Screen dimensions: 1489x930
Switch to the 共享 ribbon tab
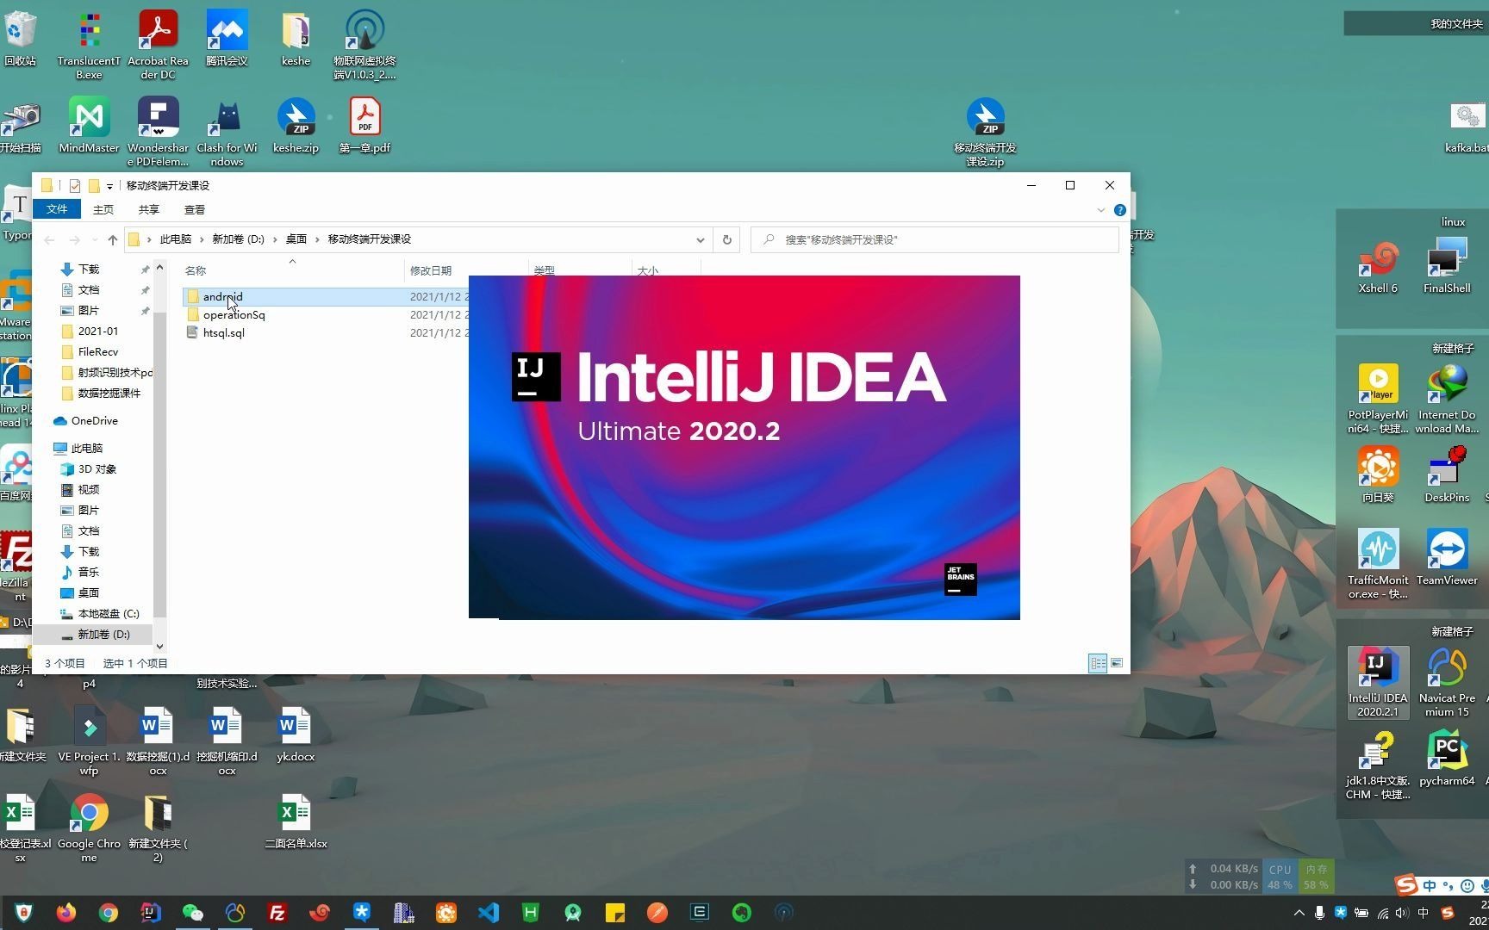[x=149, y=209]
